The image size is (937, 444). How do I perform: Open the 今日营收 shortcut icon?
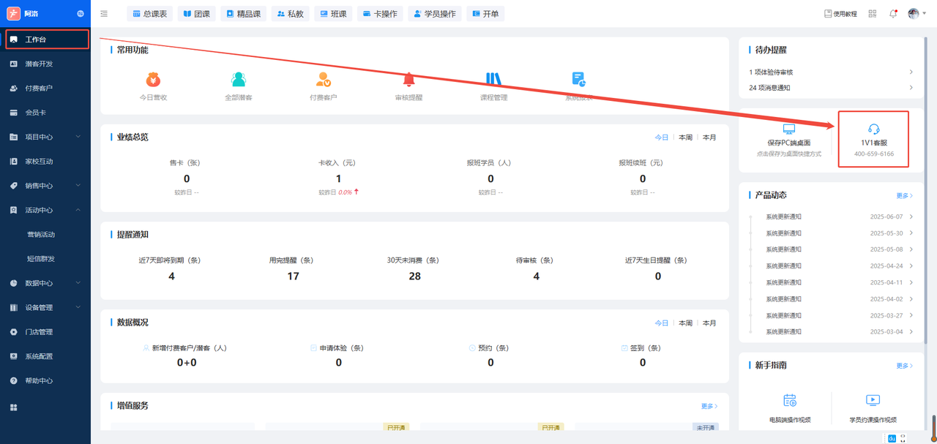click(153, 80)
